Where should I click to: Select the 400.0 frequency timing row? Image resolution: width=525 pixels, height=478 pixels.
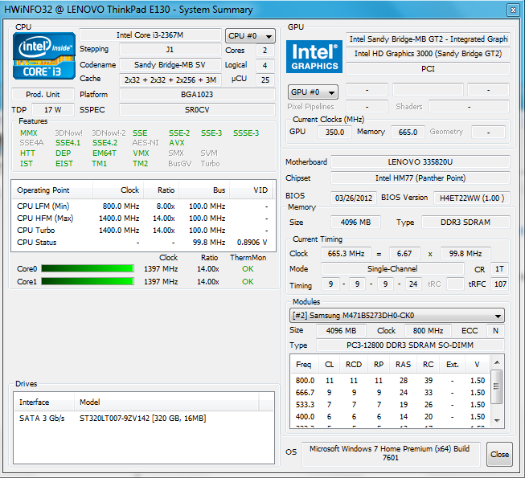(x=390, y=416)
